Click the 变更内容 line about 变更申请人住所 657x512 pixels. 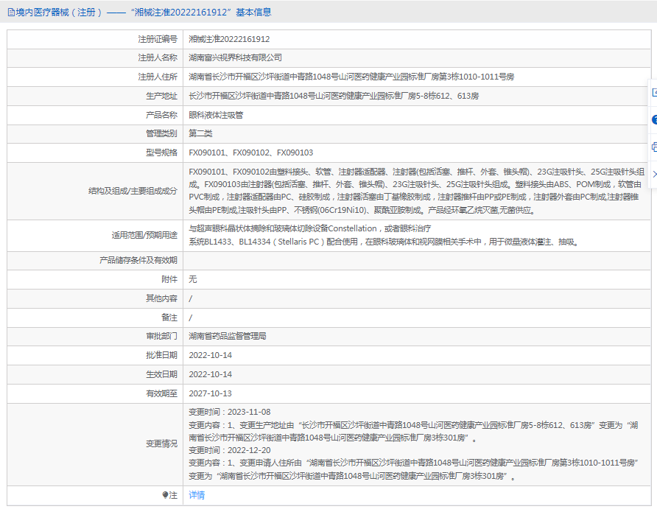(413, 470)
